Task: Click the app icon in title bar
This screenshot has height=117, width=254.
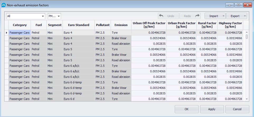Action: 4,5
